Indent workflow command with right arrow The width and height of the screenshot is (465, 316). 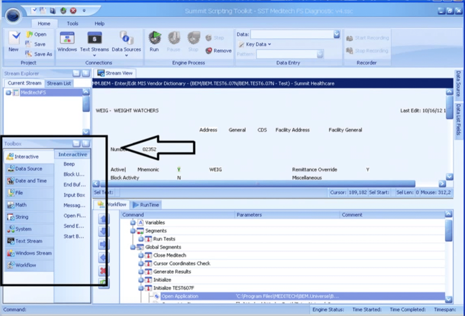[x=103, y=245]
